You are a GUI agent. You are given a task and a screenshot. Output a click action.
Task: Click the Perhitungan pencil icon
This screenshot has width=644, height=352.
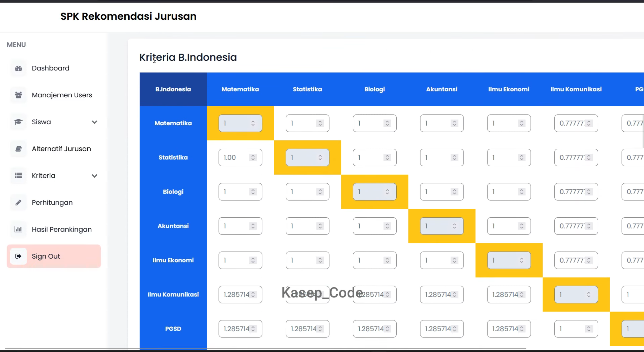[18, 203]
